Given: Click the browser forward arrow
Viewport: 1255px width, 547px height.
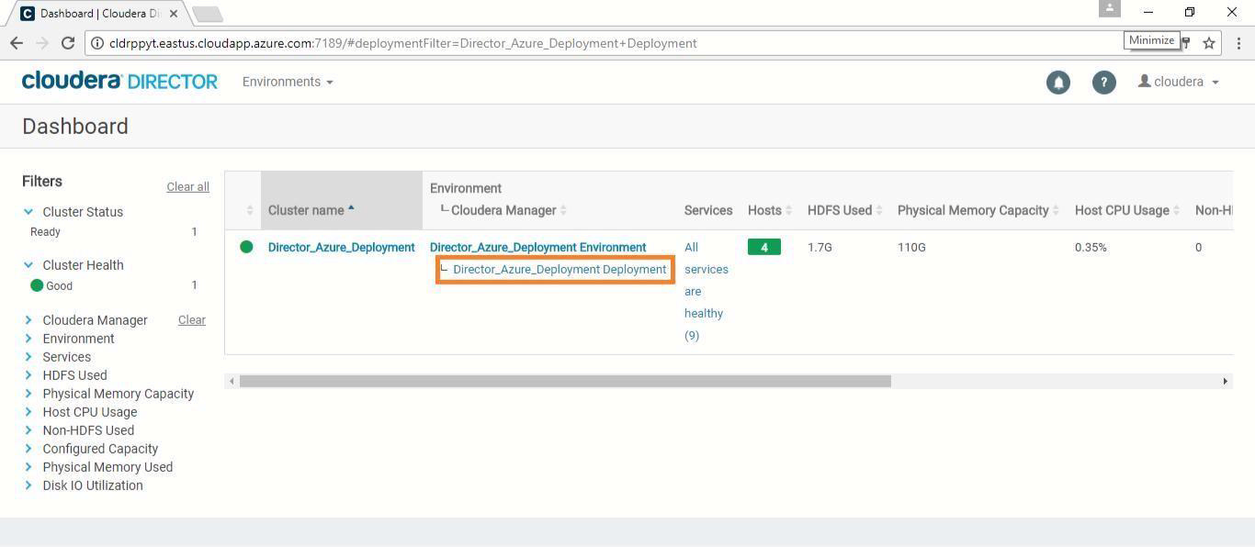Looking at the screenshot, I should click(42, 43).
